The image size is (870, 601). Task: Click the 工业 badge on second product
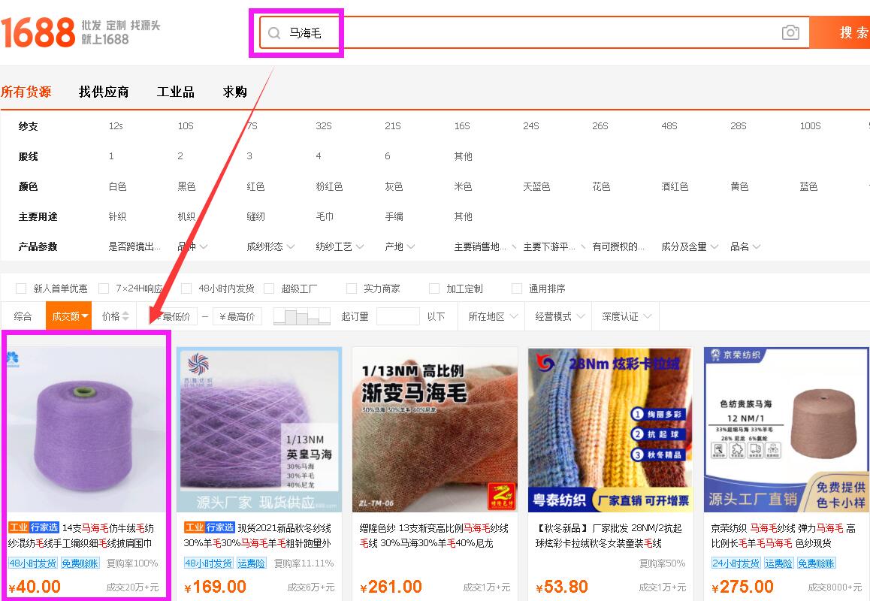point(195,527)
